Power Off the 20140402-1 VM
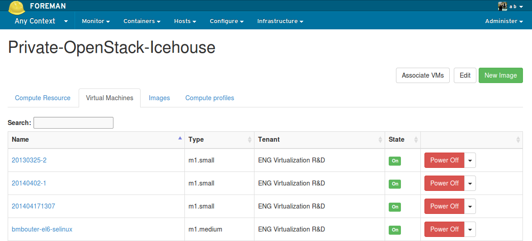532x241 pixels. click(x=444, y=183)
